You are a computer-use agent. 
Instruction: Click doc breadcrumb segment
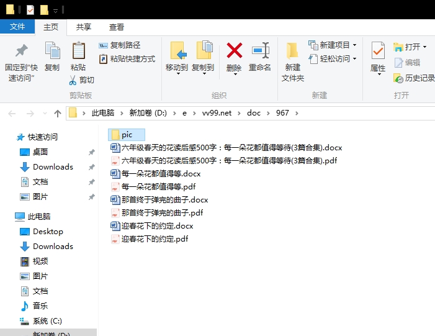[254, 113]
